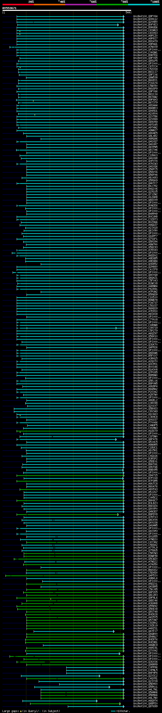Screen dimensions: 162x713
Task: Click the UniRef100_B9RTE6 entry
Action: tap(145, 55)
